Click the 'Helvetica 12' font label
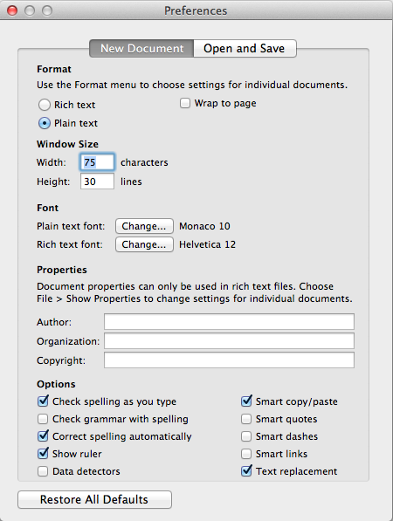The height and width of the screenshot is (521, 393). pyautogui.click(x=208, y=244)
